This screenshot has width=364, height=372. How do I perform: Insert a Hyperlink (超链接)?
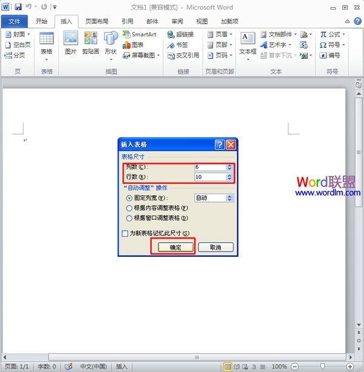pos(180,35)
